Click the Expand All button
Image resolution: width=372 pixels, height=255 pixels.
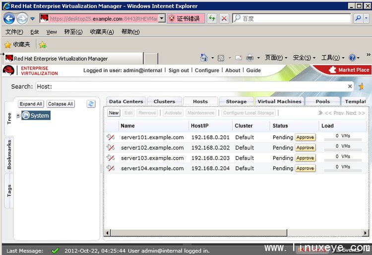click(31, 104)
